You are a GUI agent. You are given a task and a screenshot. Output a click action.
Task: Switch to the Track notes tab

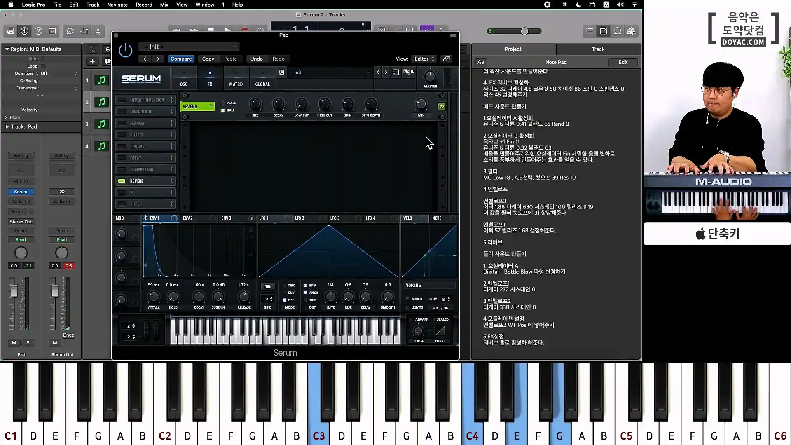[x=598, y=49]
